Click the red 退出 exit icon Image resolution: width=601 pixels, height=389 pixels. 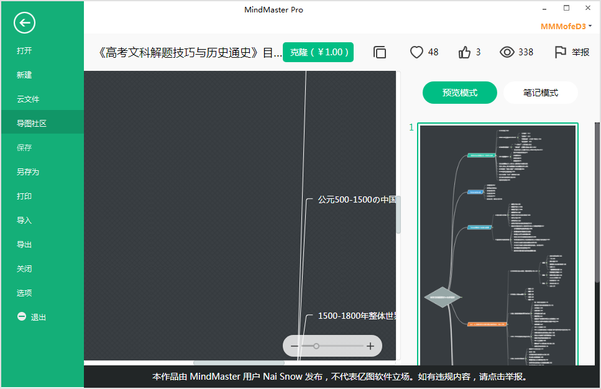[x=22, y=316]
